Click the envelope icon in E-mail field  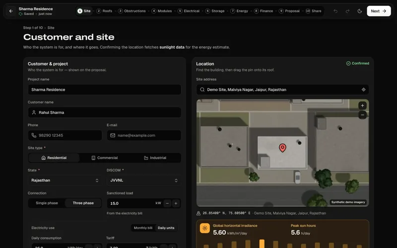click(x=113, y=135)
